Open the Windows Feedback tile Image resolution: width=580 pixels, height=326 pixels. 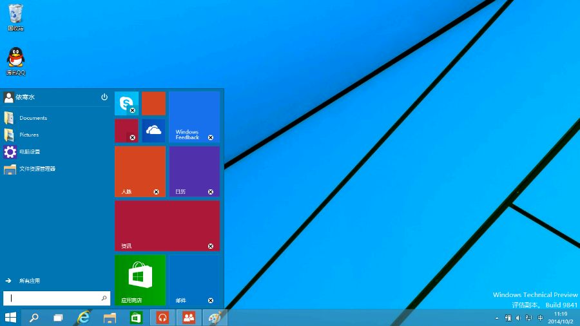point(194,117)
